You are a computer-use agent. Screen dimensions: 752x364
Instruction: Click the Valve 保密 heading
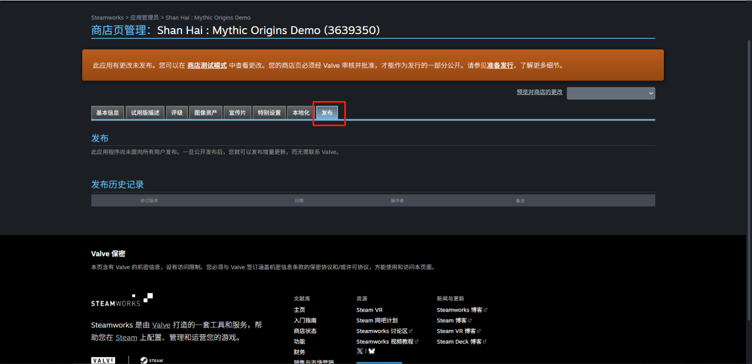pos(108,254)
